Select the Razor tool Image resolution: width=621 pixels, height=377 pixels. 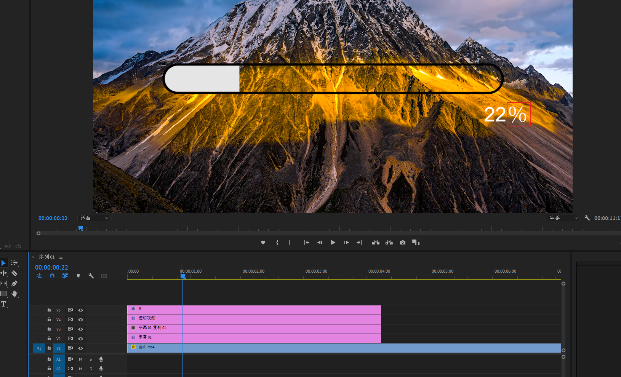tap(14, 273)
